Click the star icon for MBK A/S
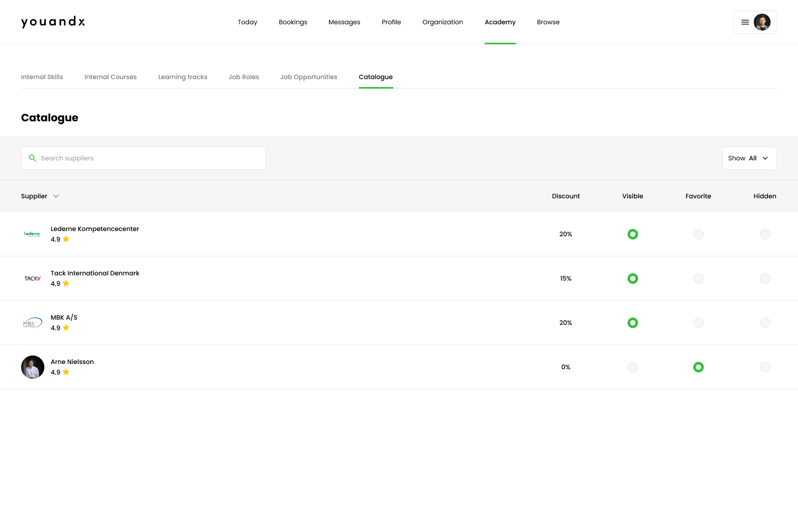The height and width of the screenshot is (518, 798). (x=66, y=328)
